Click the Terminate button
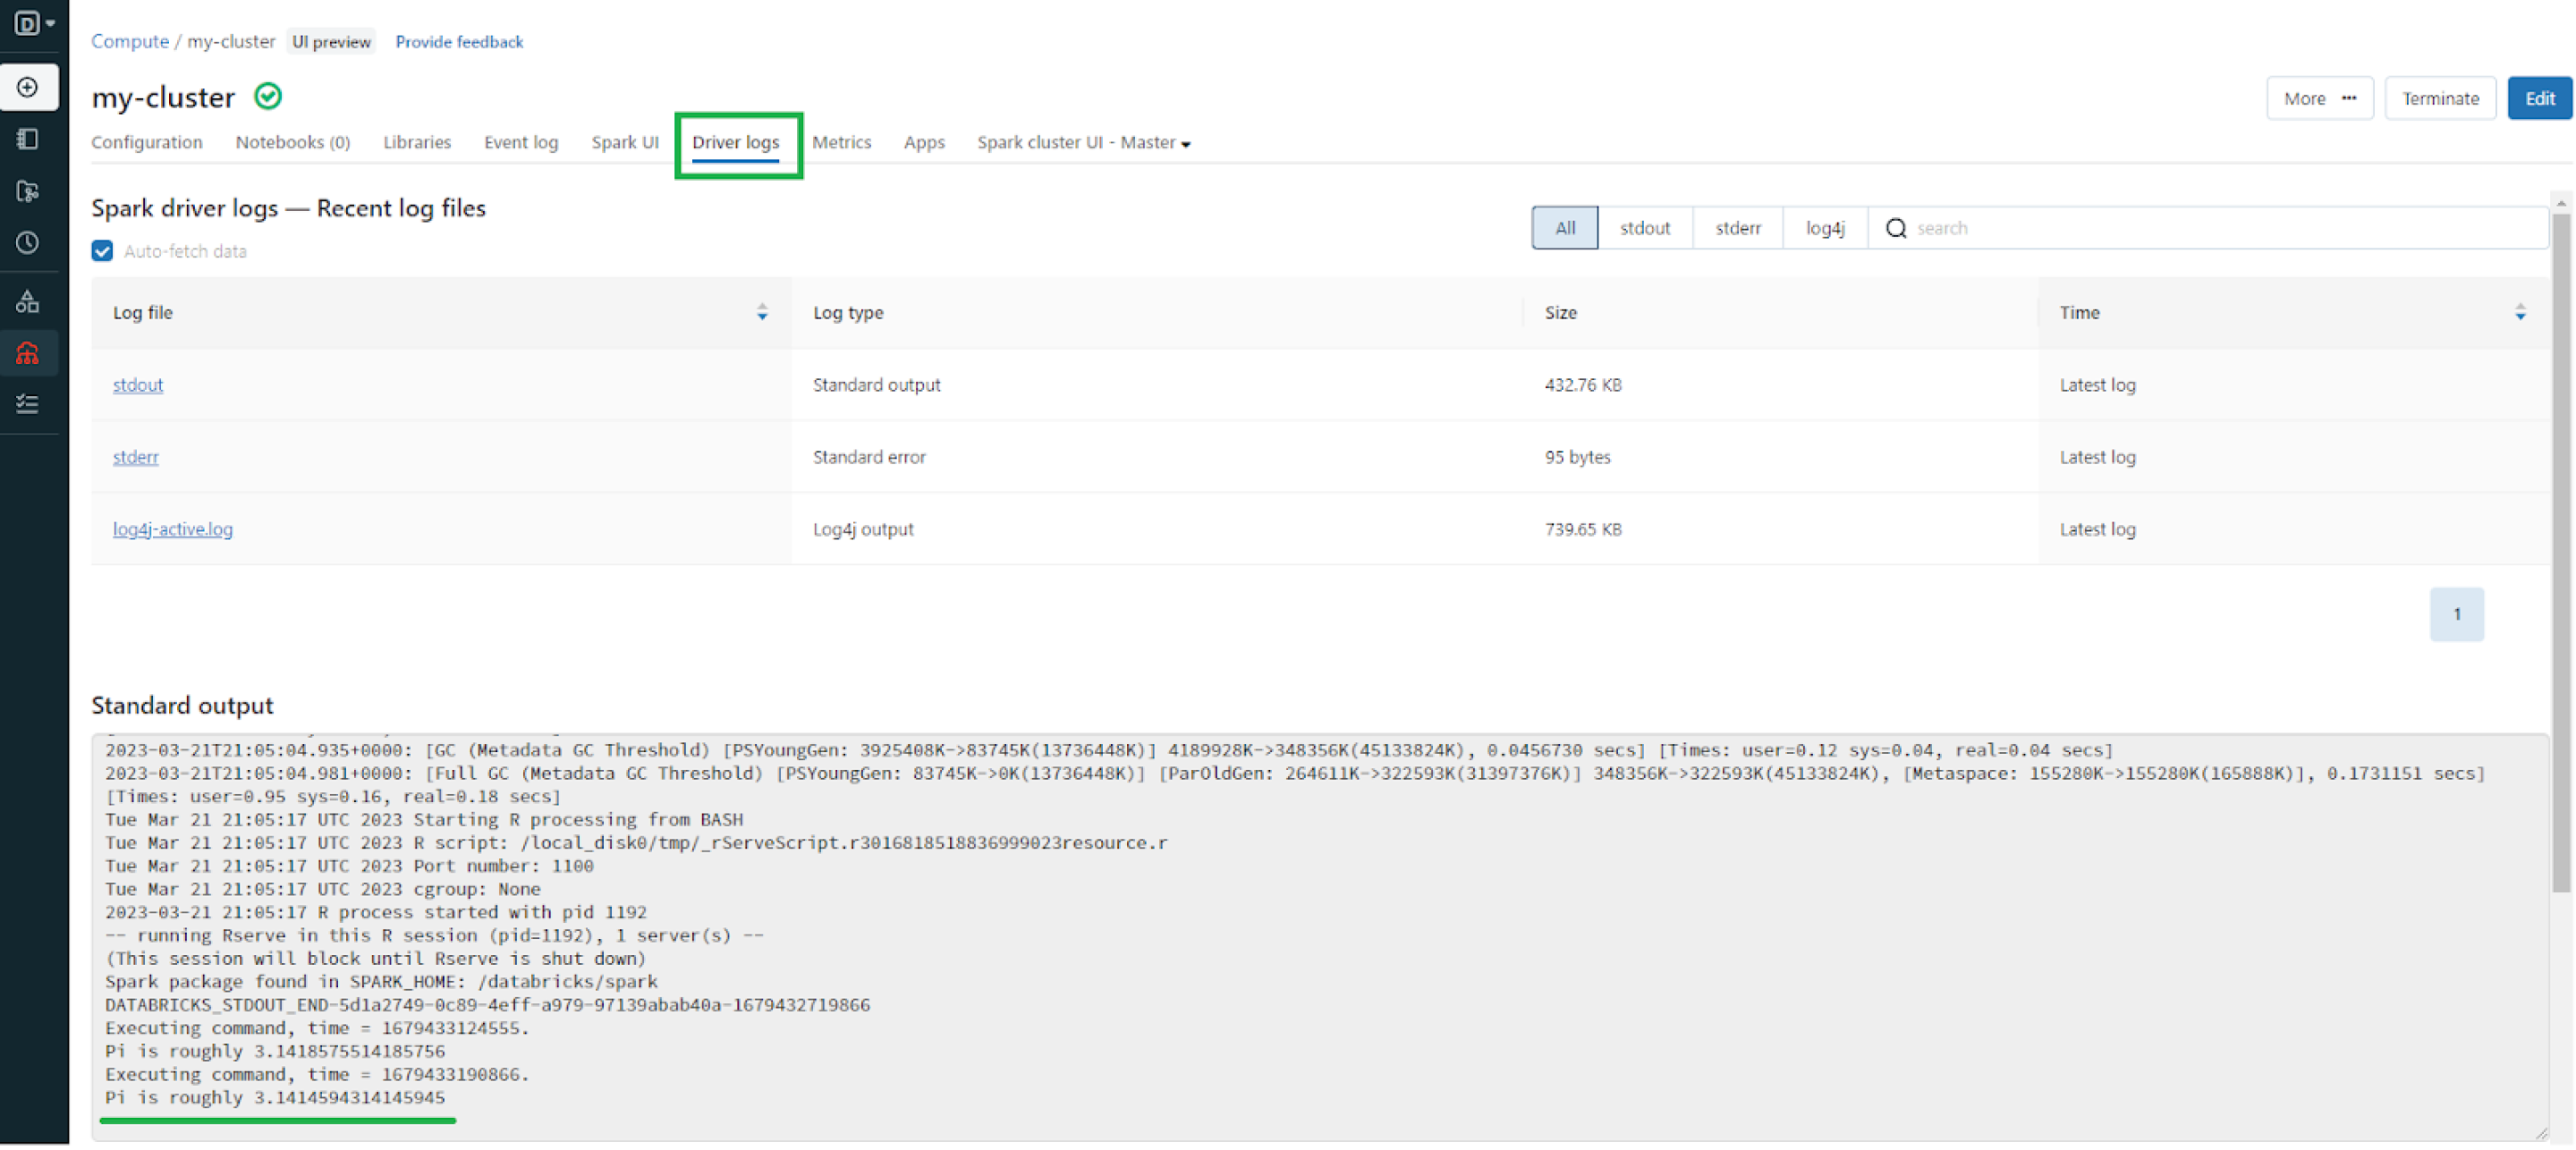This screenshot has width=2576, height=1150. pos(2440,97)
